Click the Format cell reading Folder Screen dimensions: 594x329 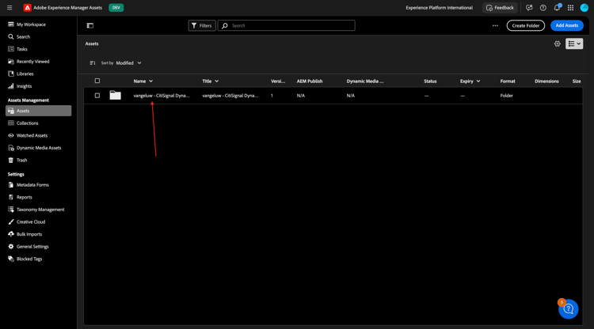pyautogui.click(x=507, y=96)
